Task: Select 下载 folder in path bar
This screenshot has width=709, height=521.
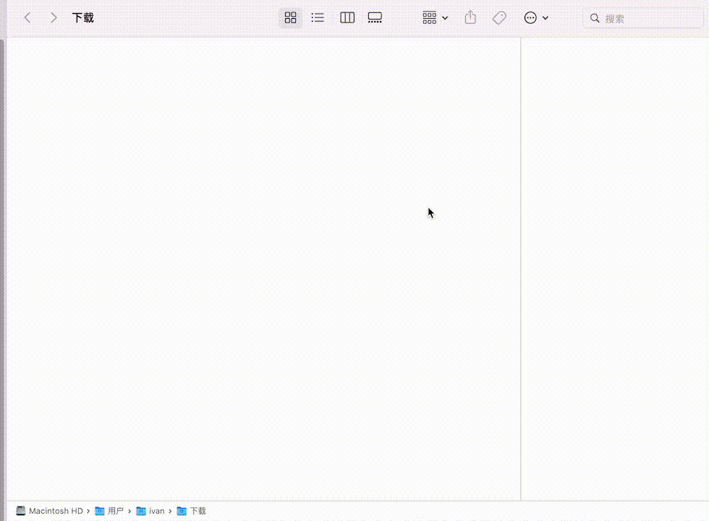Action: (191, 511)
